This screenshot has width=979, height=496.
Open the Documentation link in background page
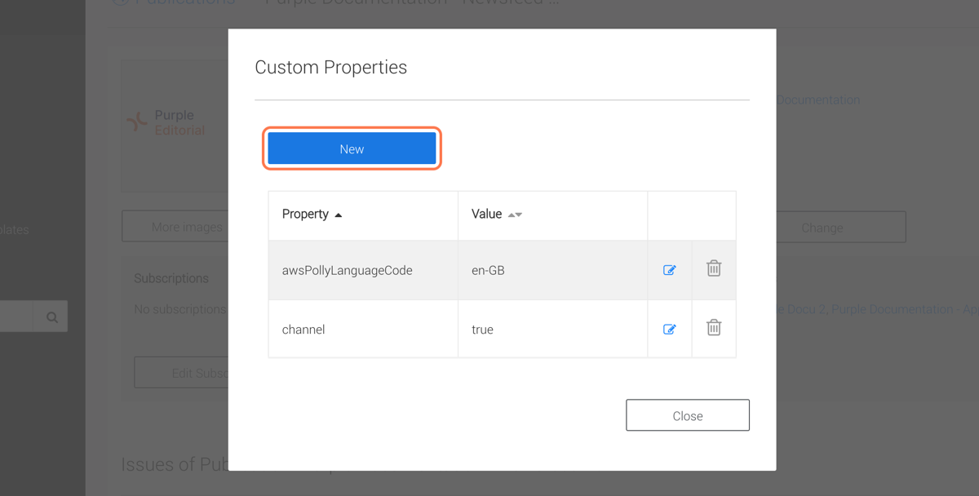click(818, 100)
